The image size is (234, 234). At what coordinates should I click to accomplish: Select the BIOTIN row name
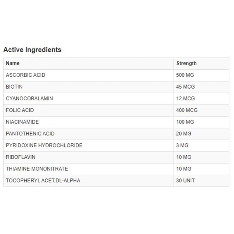click(14, 87)
